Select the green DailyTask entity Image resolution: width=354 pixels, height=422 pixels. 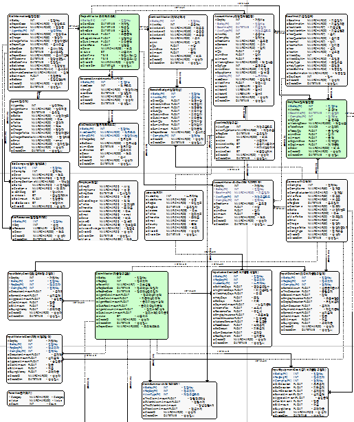(316, 129)
